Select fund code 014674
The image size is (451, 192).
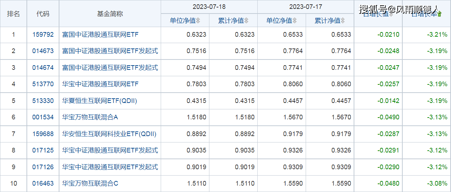pos(43,68)
